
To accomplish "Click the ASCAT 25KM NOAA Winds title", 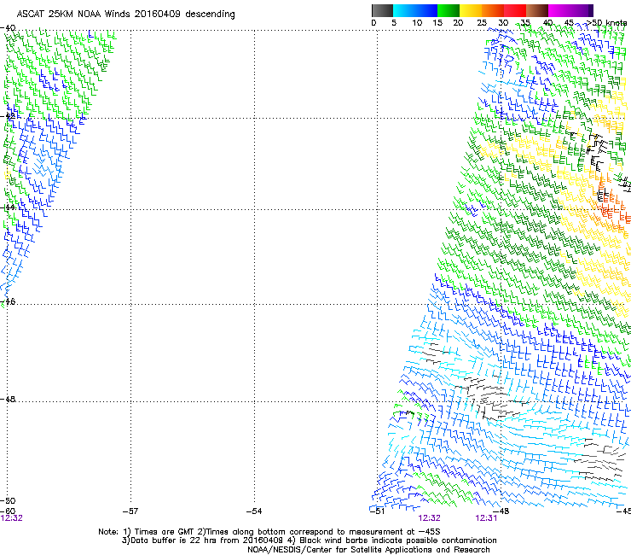I will click(125, 15).
